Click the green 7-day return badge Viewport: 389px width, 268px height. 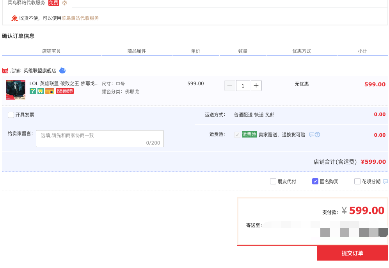33,91
